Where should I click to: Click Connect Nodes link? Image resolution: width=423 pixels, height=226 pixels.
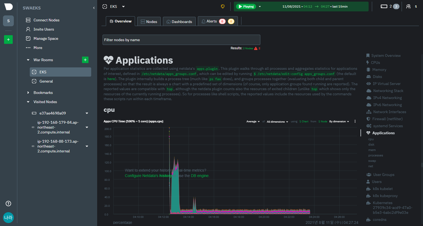pos(46,20)
